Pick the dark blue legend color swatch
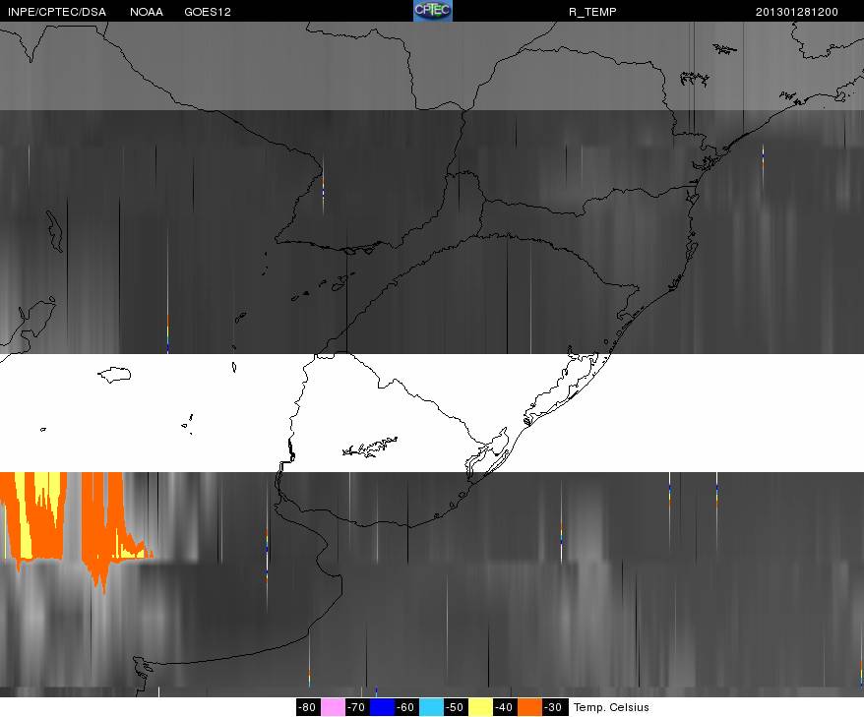 point(382,707)
